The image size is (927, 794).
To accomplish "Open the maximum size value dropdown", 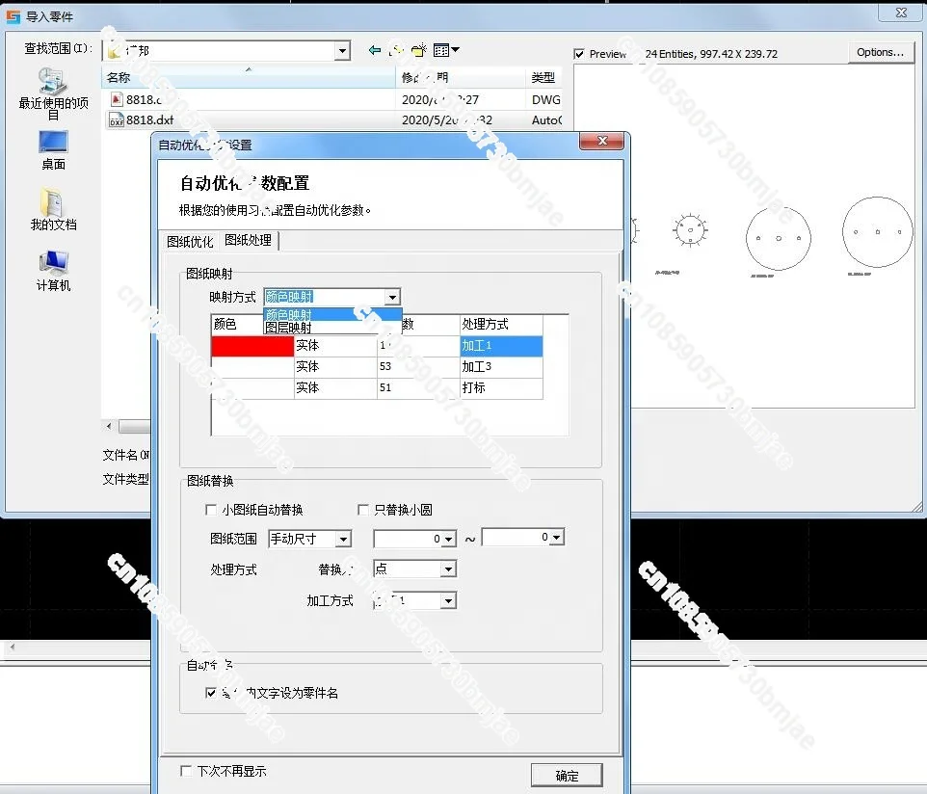I will click(556, 537).
